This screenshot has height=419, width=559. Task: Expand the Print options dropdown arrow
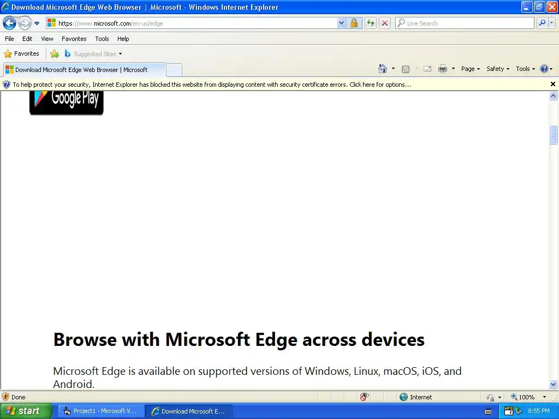(x=453, y=69)
